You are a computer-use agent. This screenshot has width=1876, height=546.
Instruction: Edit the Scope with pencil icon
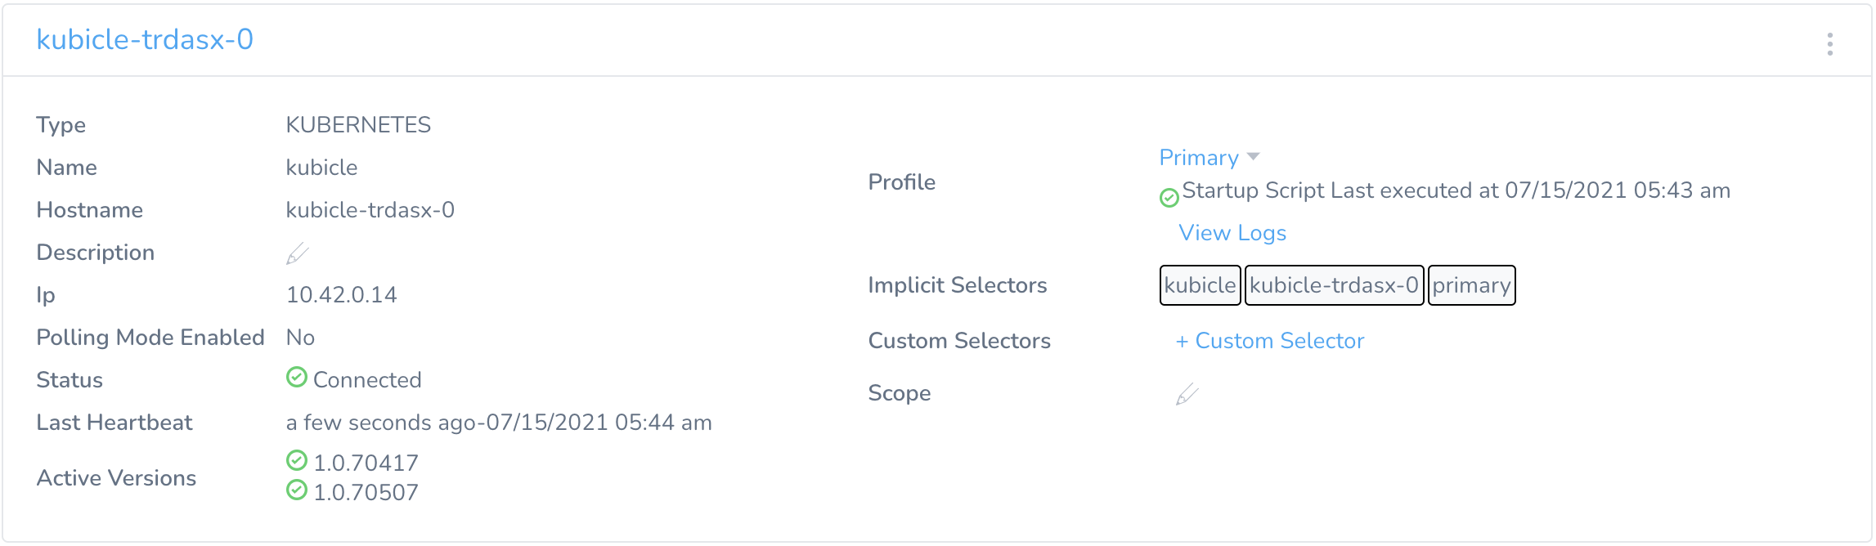click(1187, 394)
